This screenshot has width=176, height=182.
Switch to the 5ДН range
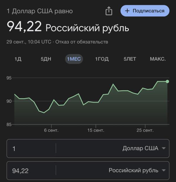point(46,59)
